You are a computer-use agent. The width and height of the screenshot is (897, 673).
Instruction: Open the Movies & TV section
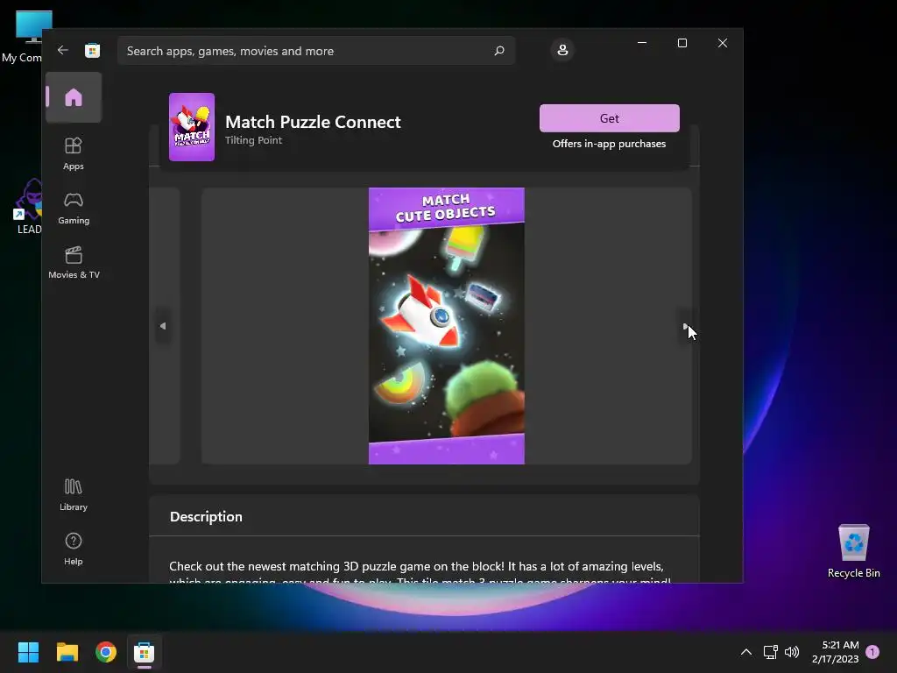[74, 263]
